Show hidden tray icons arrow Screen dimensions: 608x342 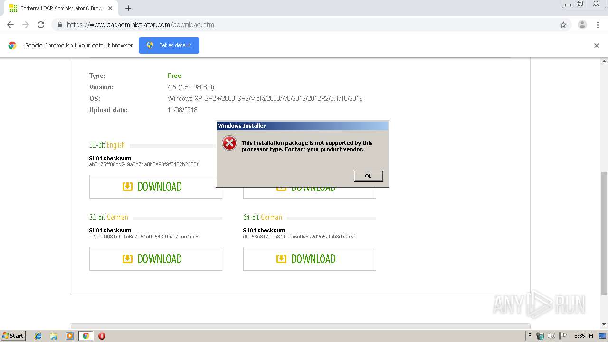(x=530, y=336)
